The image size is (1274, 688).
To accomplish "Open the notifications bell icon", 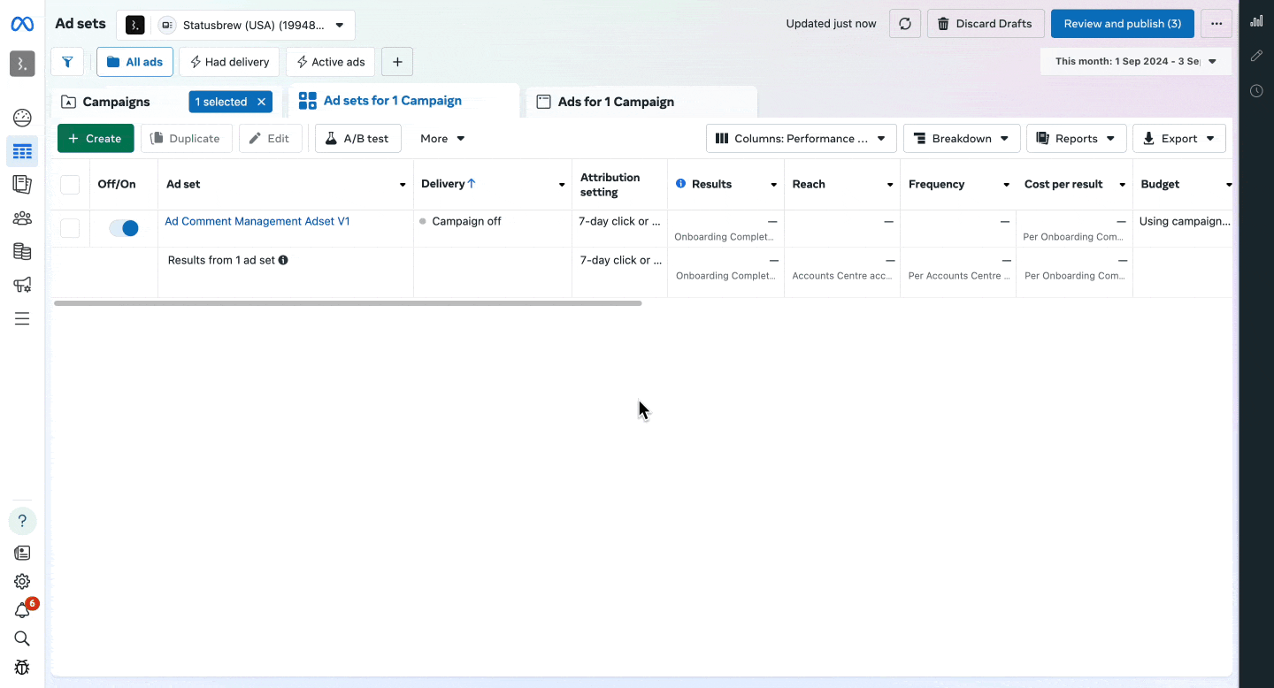I will pos(22,610).
